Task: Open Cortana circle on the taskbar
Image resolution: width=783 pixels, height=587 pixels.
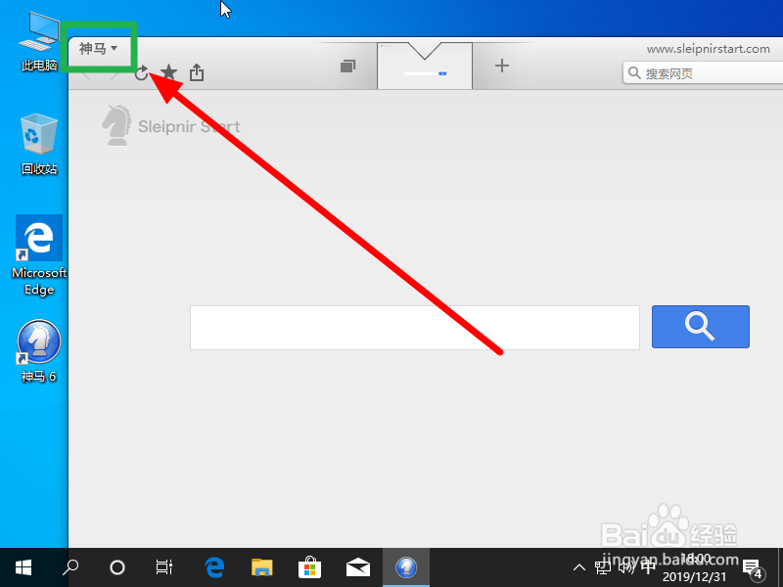Action: point(116,567)
